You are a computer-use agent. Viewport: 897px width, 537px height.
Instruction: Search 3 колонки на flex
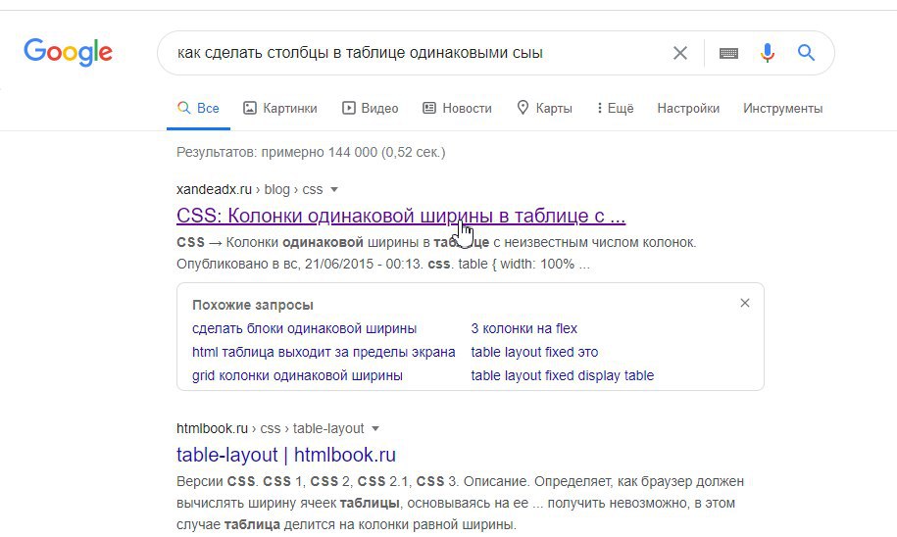tap(524, 329)
